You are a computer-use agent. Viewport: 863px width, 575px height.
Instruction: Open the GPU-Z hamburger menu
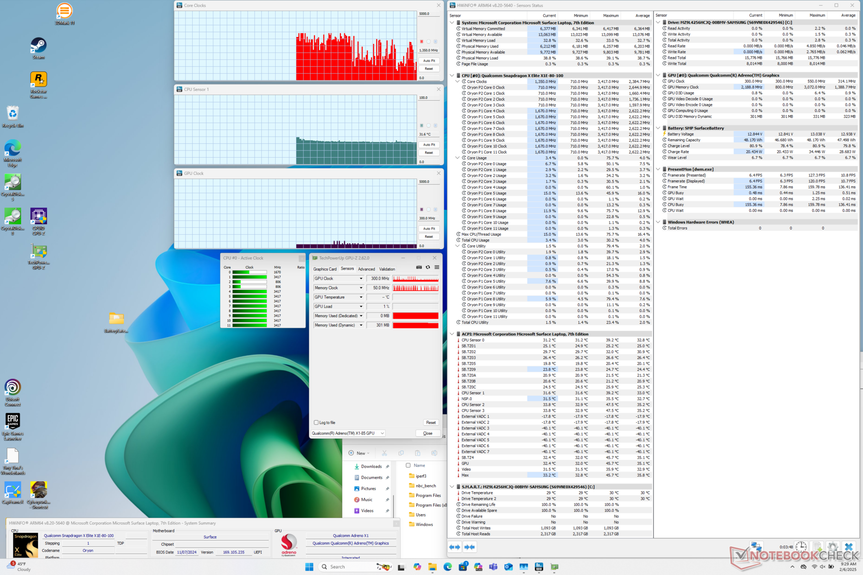[x=437, y=267]
